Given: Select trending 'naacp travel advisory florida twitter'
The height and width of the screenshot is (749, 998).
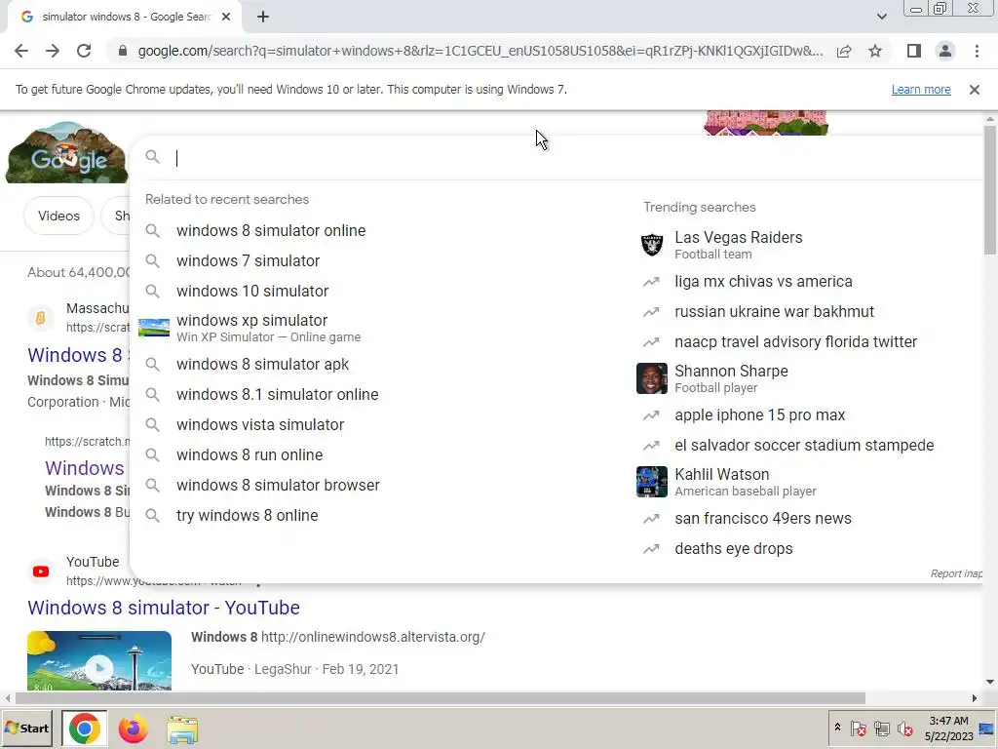Looking at the screenshot, I should click(795, 342).
